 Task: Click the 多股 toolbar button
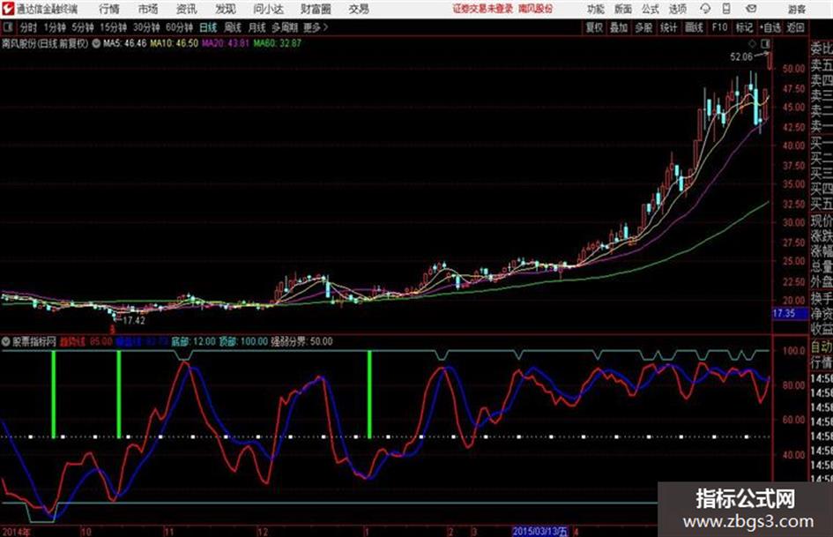pyautogui.click(x=643, y=27)
